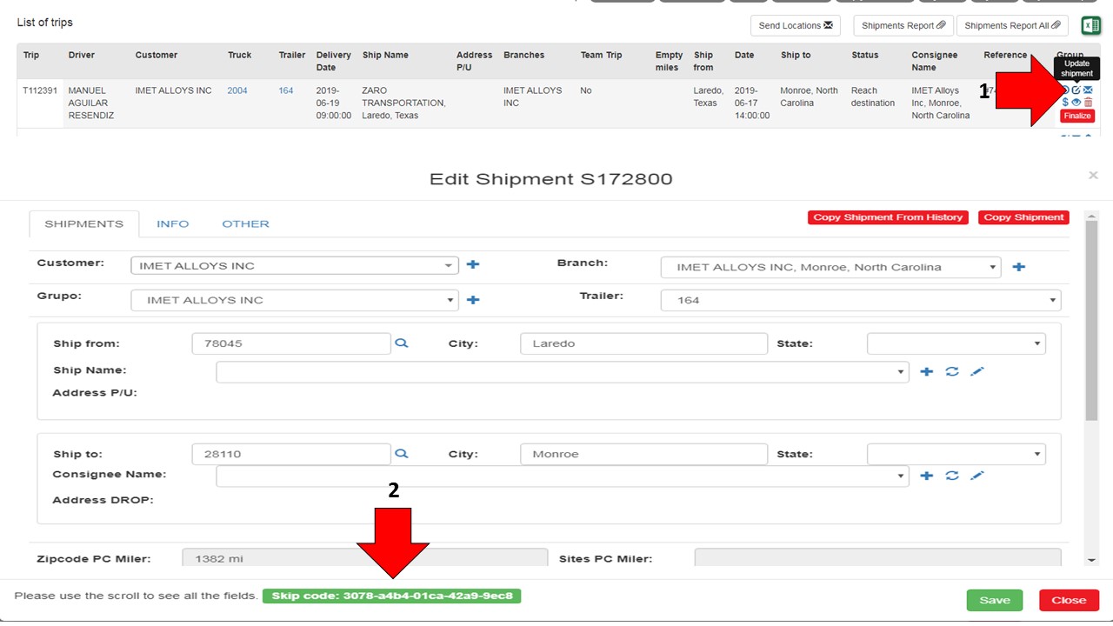Click the Ship to City input field
The width and height of the screenshot is (1113, 626).
643,454
